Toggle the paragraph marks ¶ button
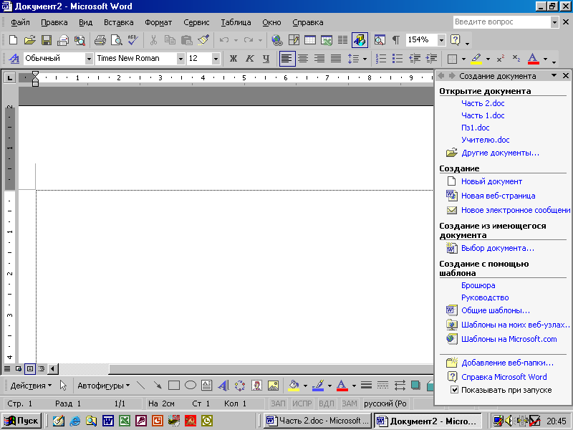573x430 pixels. 396,40
